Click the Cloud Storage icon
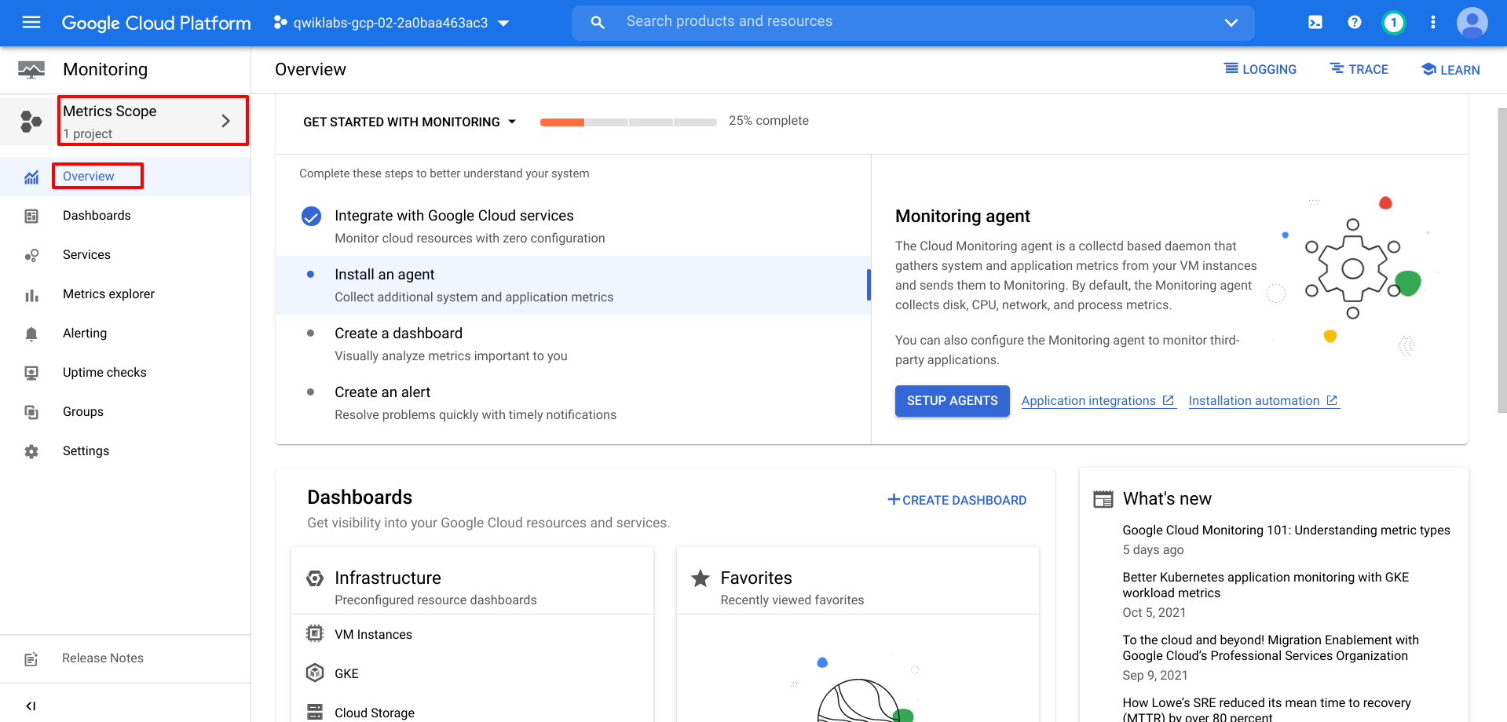This screenshot has height=722, width=1507. 315,712
